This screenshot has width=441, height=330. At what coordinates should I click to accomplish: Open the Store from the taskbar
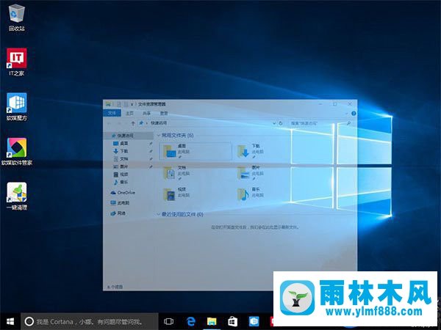click(x=232, y=322)
